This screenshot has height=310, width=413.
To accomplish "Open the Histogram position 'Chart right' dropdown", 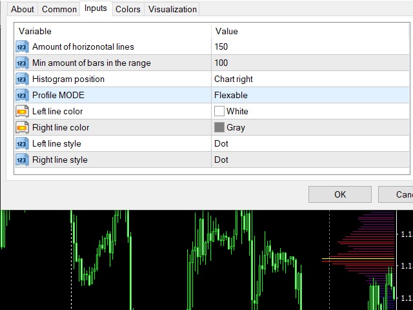I will [x=310, y=79].
